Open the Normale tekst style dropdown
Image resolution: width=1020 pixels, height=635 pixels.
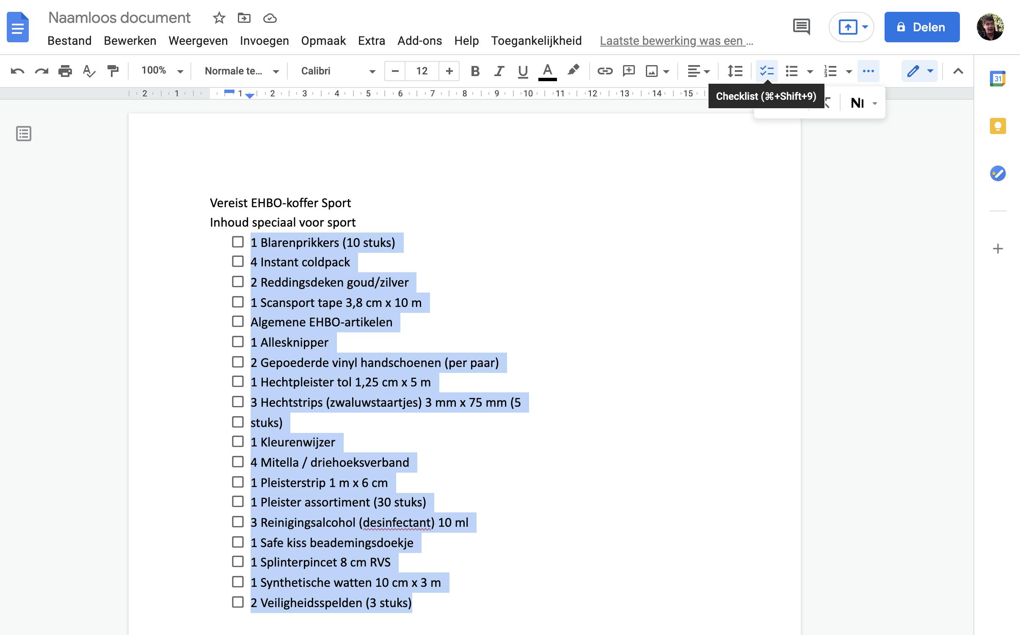pyautogui.click(x=241, y=71)
